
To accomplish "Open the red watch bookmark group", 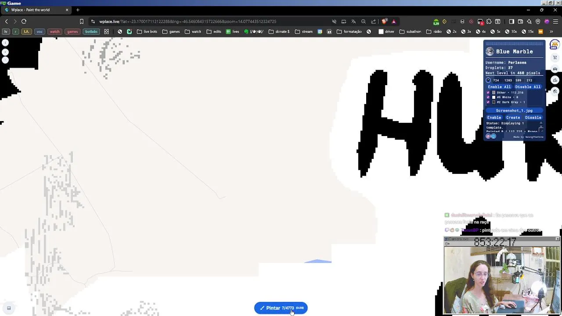I will click(x=55, y=32).
